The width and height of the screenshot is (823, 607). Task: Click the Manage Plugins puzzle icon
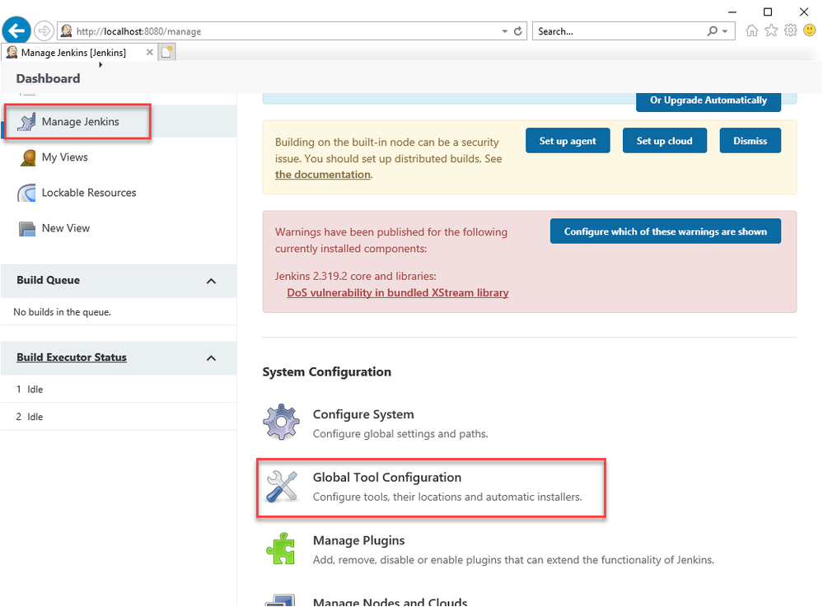281,549
